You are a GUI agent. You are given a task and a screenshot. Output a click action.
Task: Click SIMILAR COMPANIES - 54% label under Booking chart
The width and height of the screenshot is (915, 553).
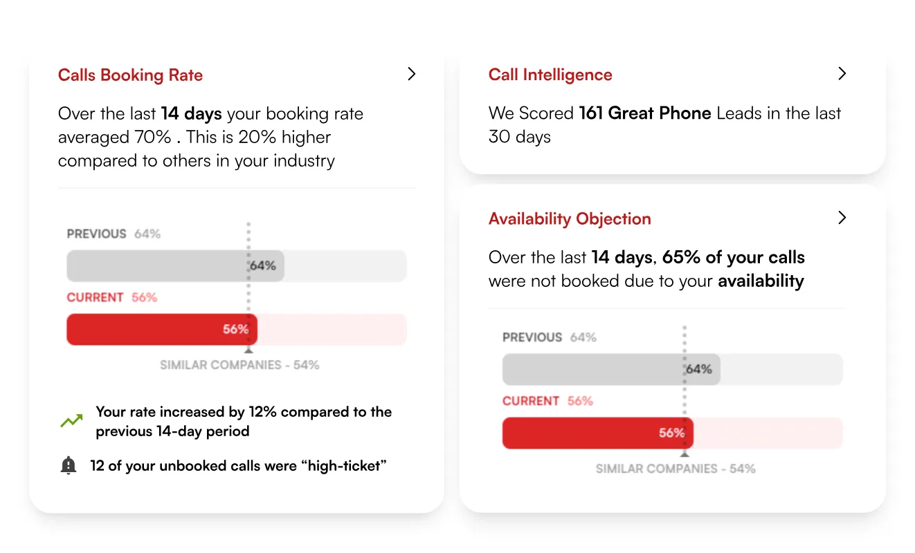239,365
